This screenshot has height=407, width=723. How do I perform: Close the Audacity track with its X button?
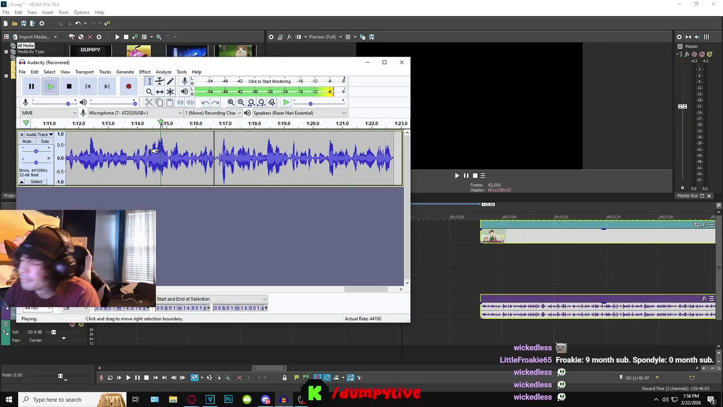[x=21, y=135]
